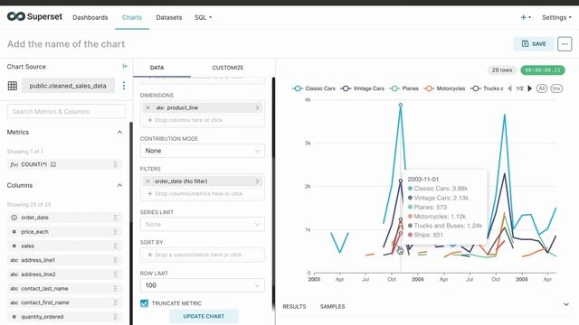Click the quantity_ordered drag handle
This screenshot has width=579, height=325.
tap(115, 317)
